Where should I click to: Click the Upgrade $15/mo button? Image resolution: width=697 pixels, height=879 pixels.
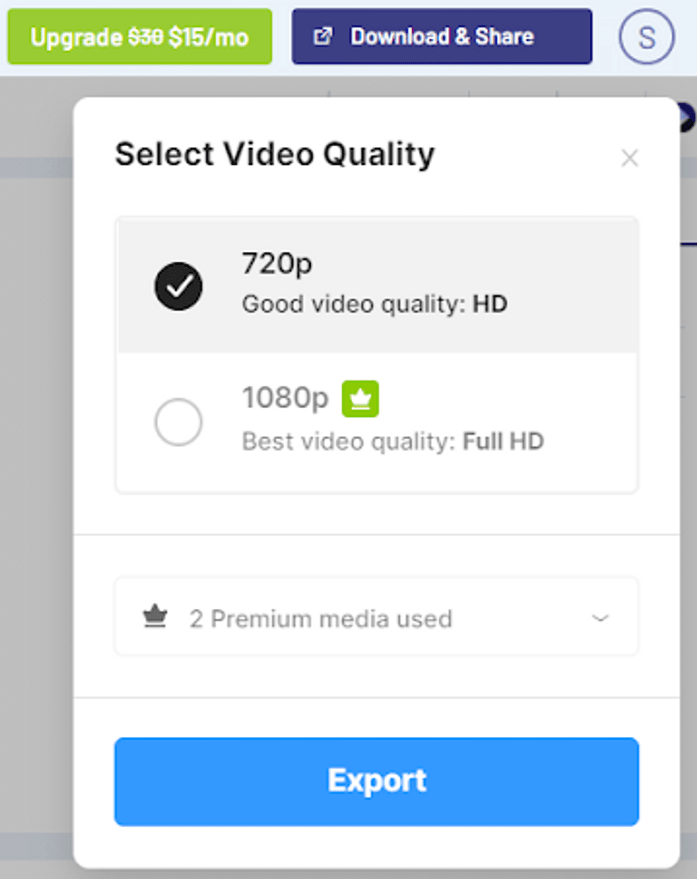tap(139, 37)
